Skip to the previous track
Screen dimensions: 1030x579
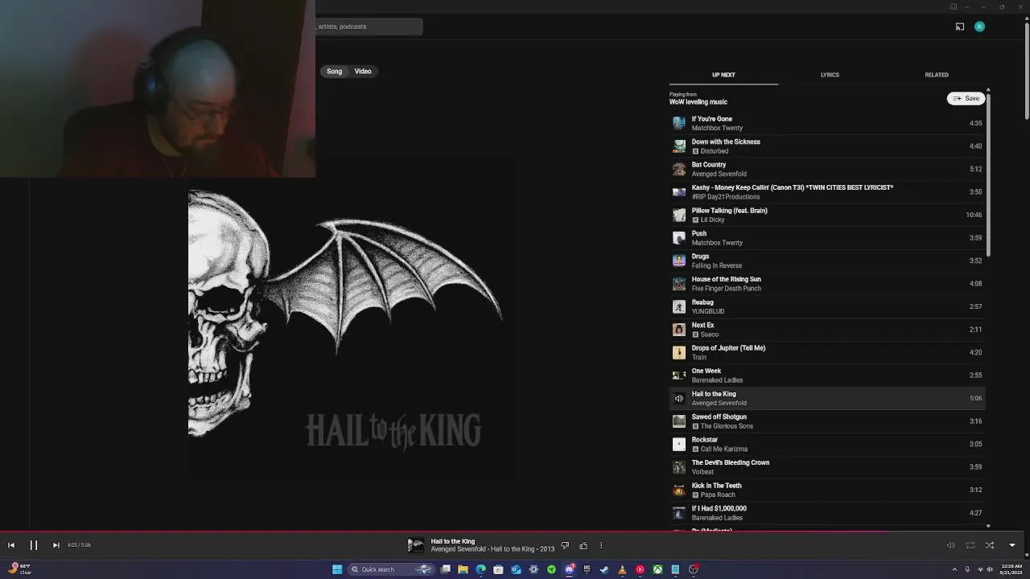[11, 545]
